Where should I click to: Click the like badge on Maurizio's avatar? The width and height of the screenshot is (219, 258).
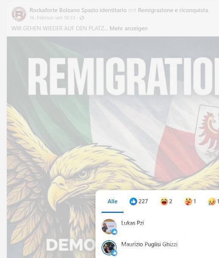pyautogui.click(x=114, y=253)
